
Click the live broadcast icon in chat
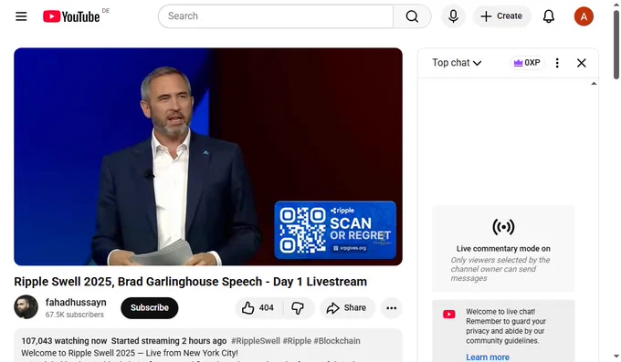coord(503,227)
